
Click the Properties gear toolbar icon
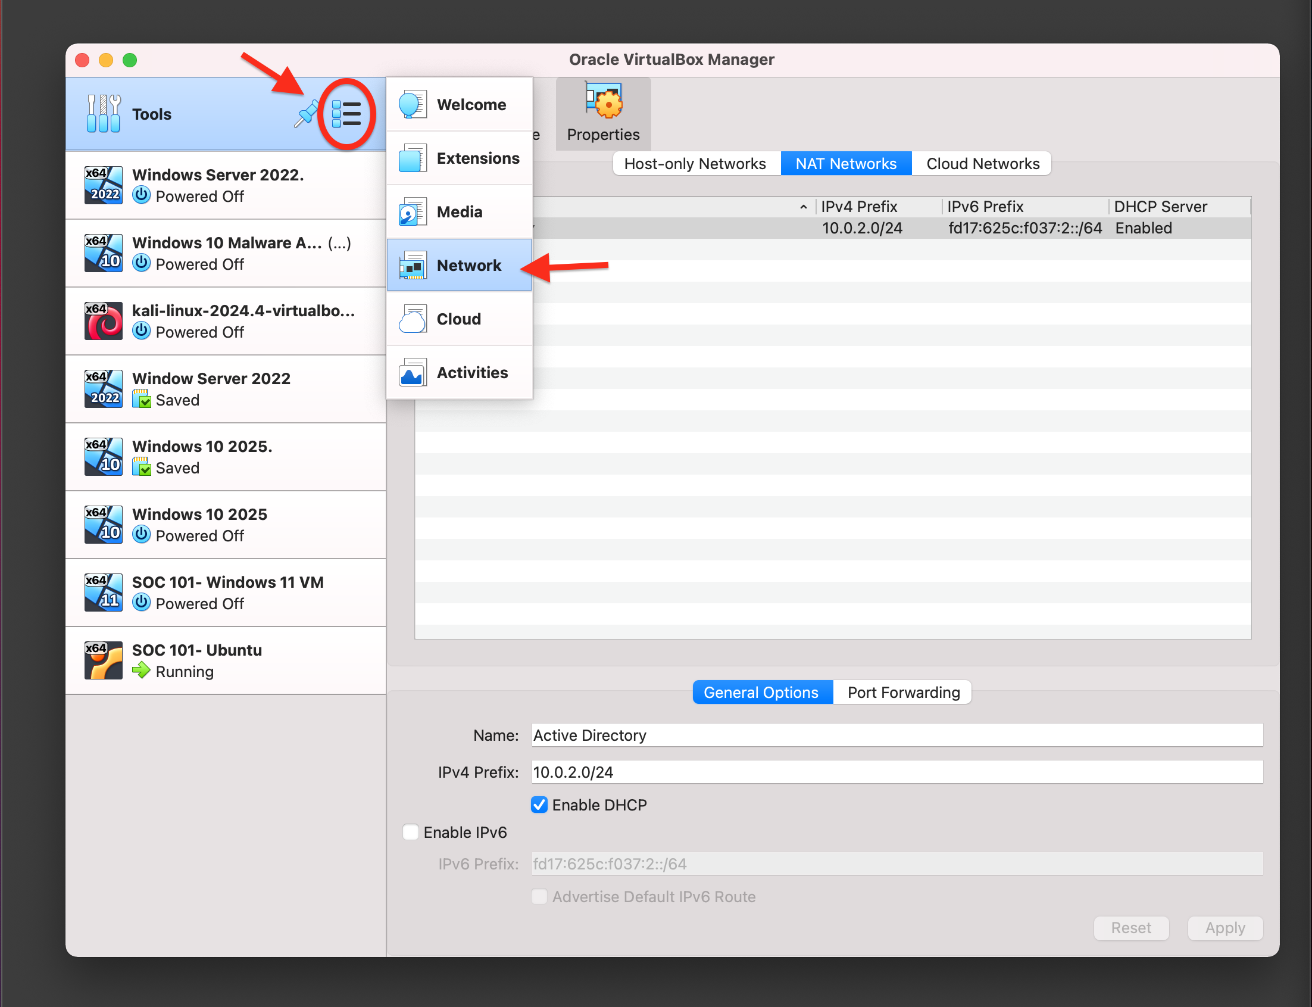click(x=604, y=101)
